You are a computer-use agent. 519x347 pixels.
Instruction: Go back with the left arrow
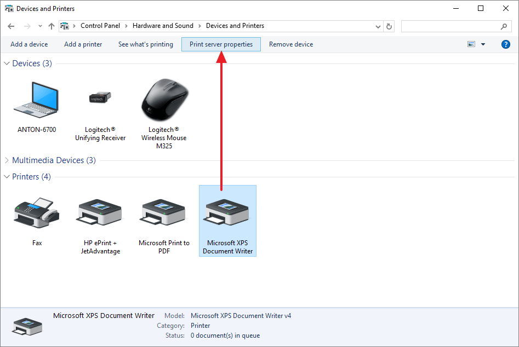click(x=12, y=26)
